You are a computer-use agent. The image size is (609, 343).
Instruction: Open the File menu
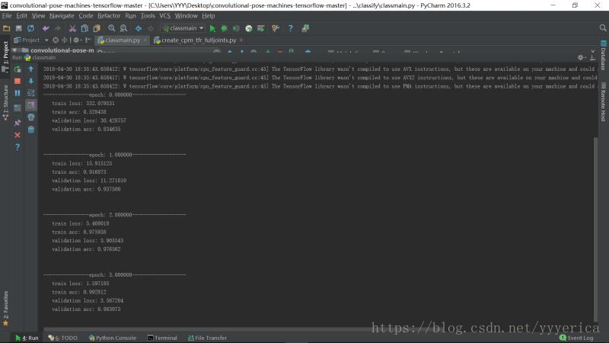tap(7, 16)
